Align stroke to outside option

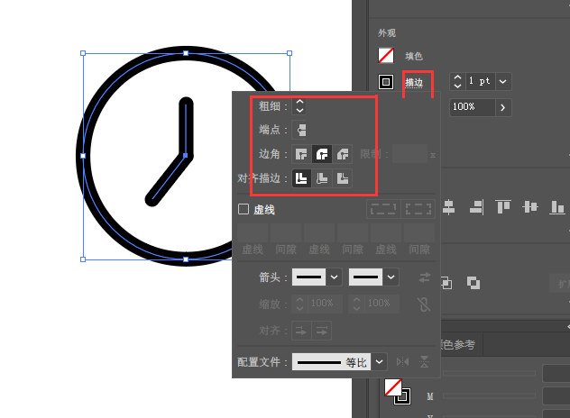click(342, 178)
